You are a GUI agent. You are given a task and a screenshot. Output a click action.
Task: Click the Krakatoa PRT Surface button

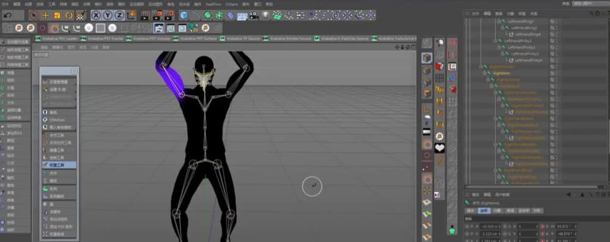pos(195,38)
